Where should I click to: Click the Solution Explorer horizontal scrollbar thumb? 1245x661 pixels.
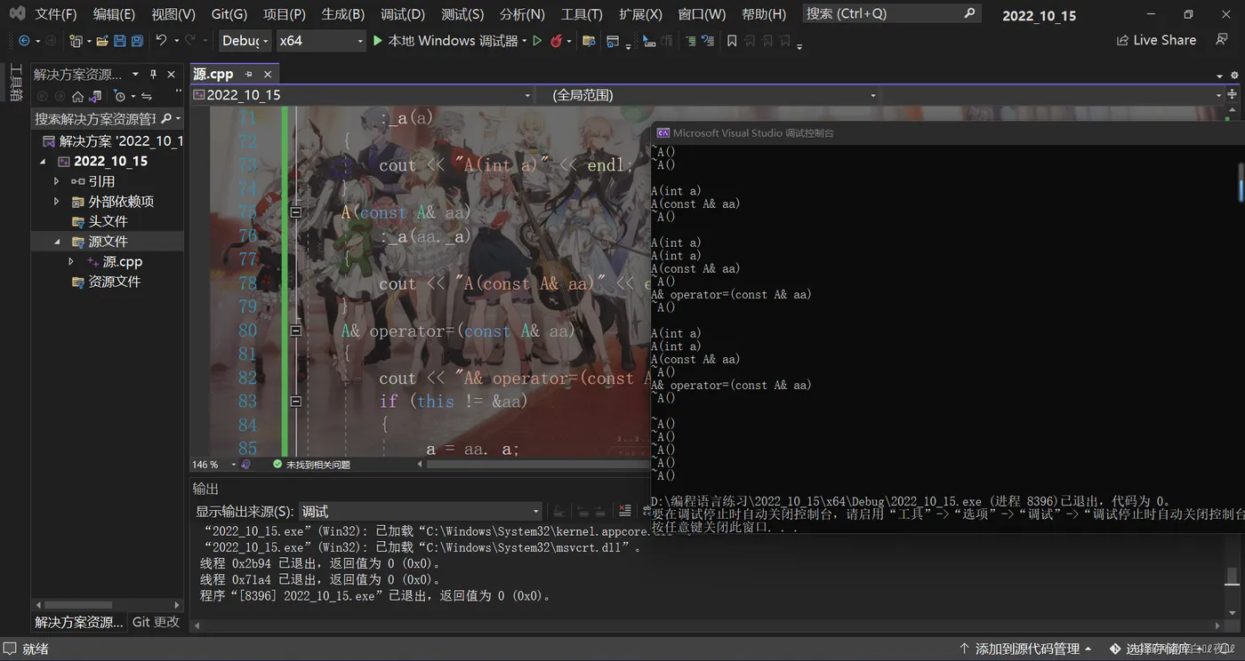tap(78, 605)
